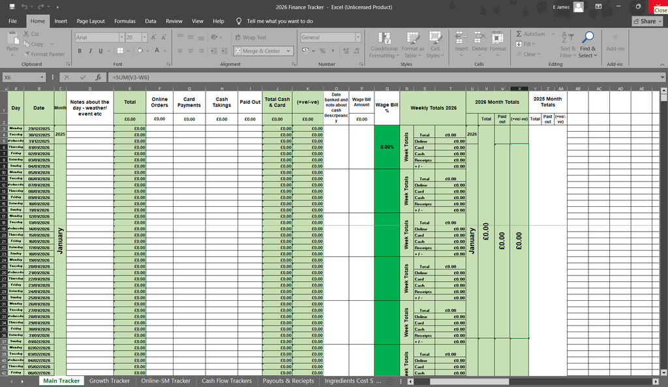Toggle underline formatting
The height and width of the screenshot is (387, 668).
pyautogui.click(x=100, y=50)
